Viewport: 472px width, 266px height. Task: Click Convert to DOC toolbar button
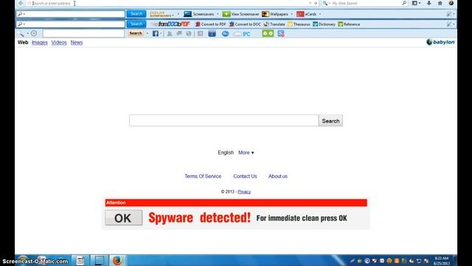click(245, 24)
